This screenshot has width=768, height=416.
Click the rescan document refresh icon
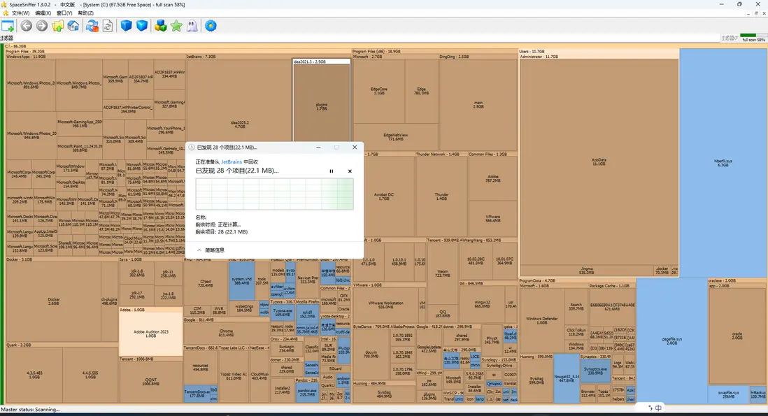tap(108, 26)
